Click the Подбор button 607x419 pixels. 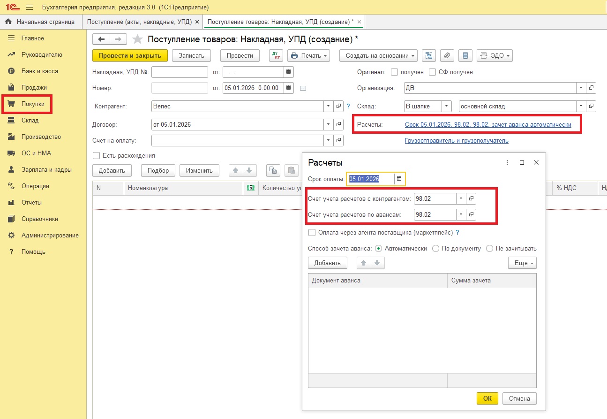tap(158, 170)
